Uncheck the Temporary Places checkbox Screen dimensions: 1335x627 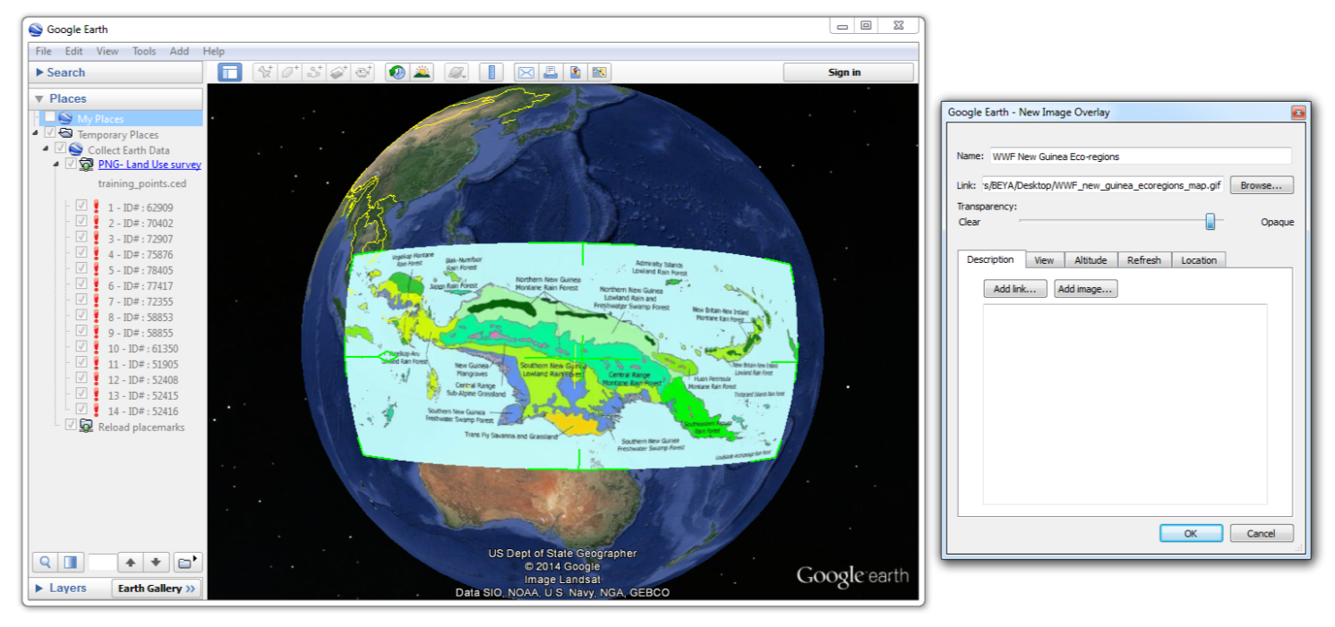(51, 133)
